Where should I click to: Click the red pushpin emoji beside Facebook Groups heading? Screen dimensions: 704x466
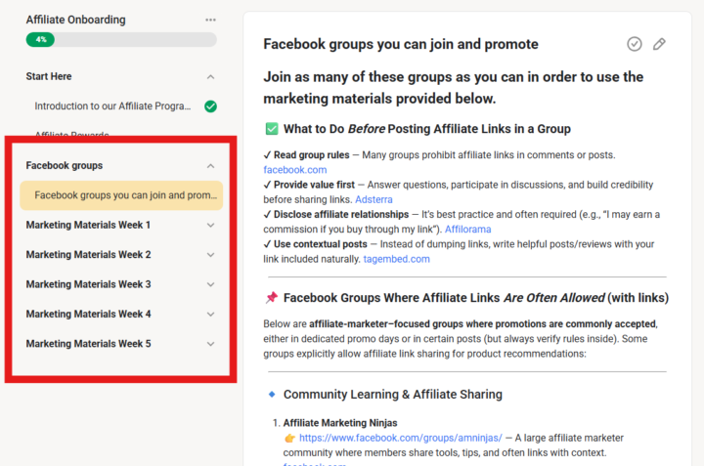[272, 297]
